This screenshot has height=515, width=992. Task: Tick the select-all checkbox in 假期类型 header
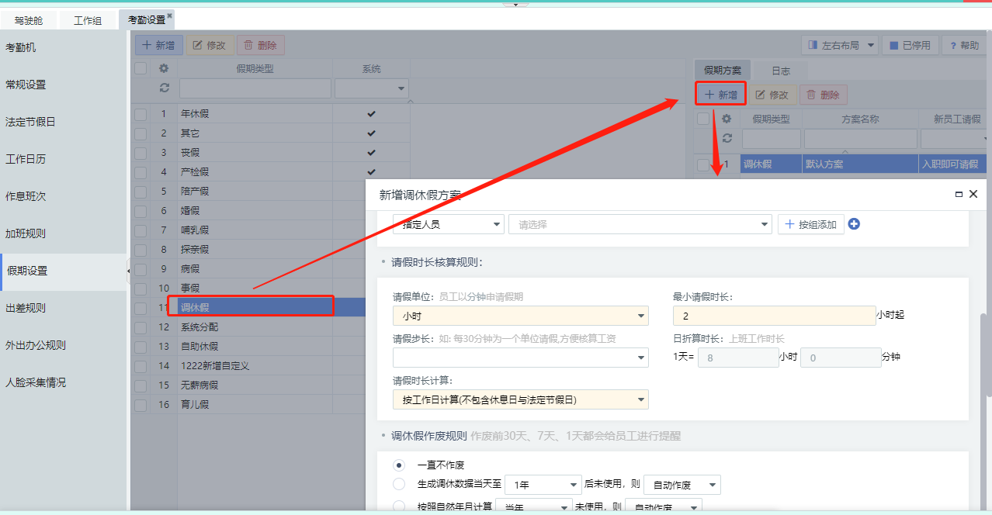coord(140,68)
